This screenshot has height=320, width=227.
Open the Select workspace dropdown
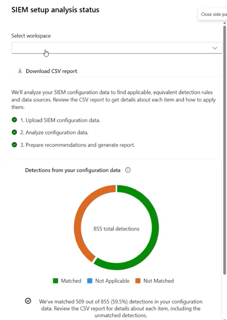click(117, 48)
